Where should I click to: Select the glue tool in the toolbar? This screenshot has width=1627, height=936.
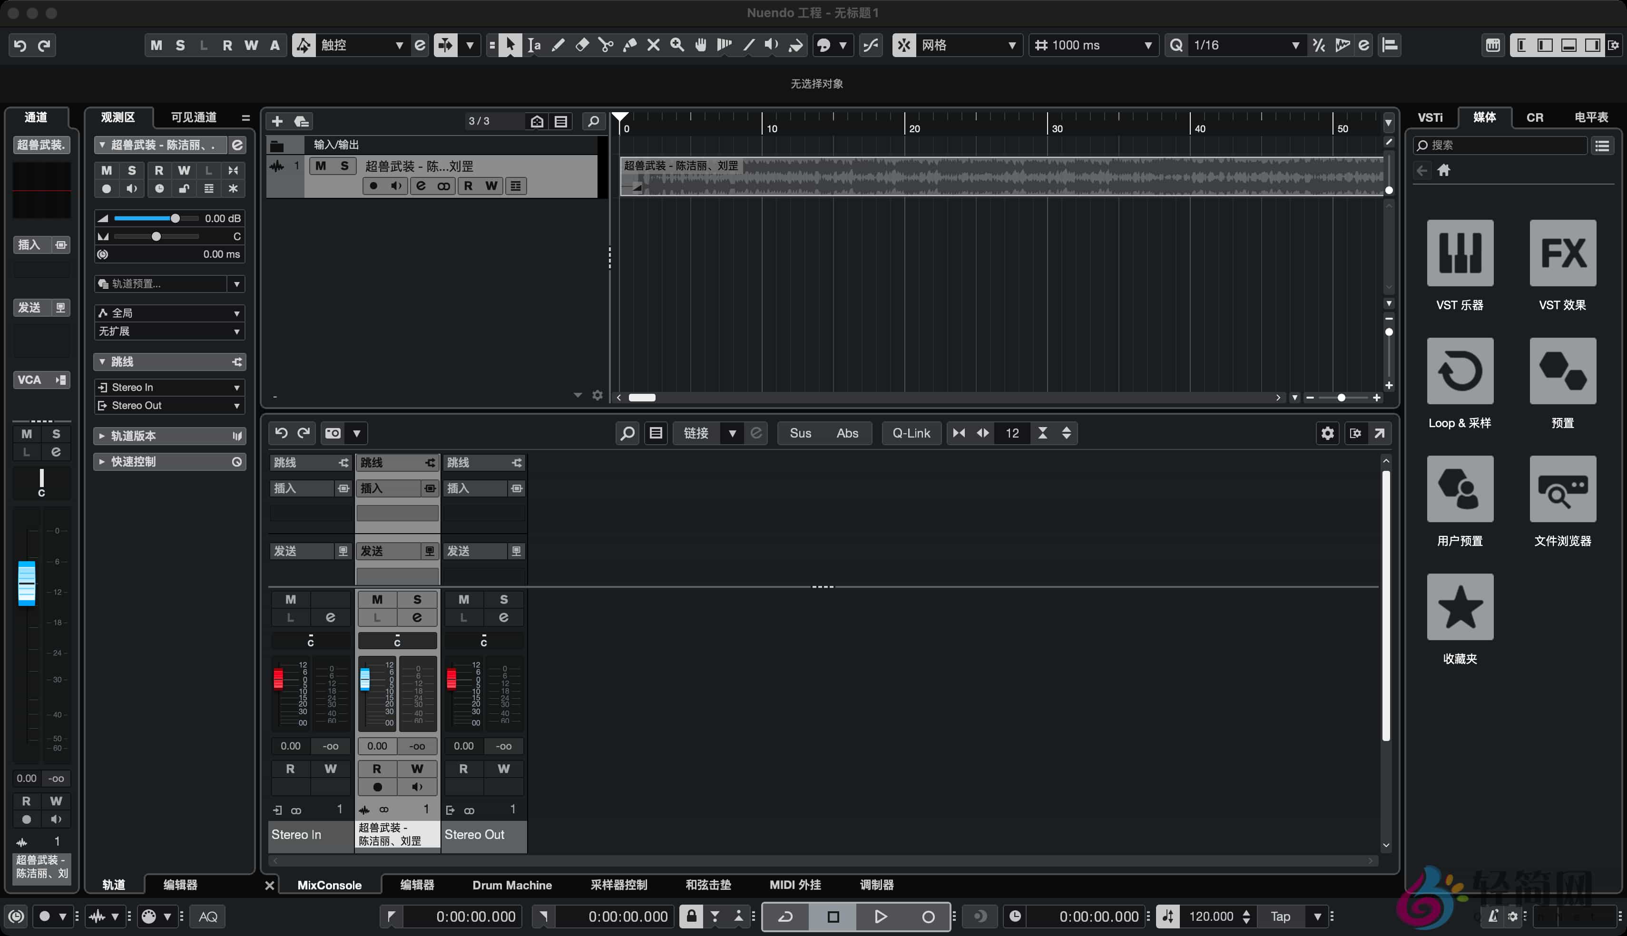pyautogui.click(x=630, y=45)
